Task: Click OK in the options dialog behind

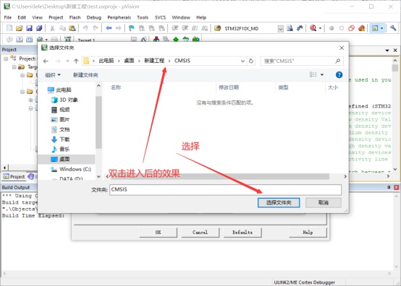Action: (158, 232)
